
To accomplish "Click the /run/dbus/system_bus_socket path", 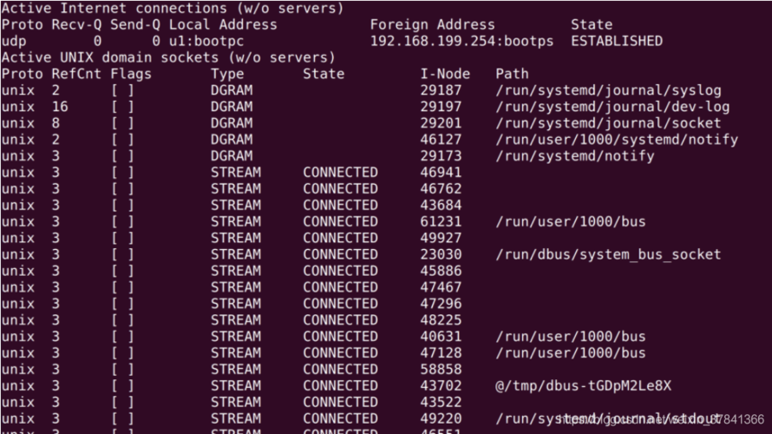I will click(608, 254).
